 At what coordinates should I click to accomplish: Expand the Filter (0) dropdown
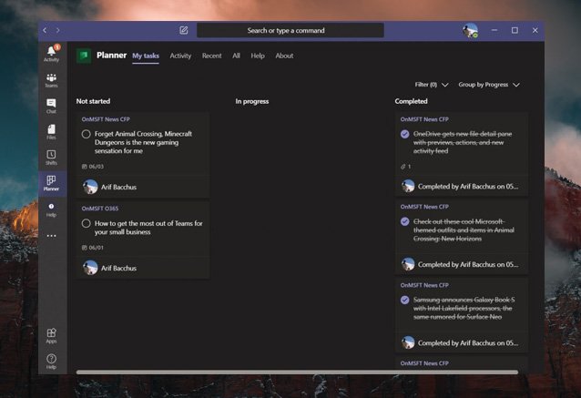coord(432,85)
